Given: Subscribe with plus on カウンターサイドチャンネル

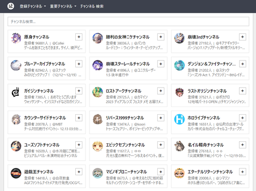Looking at the screenshot, I should point(79,118).
